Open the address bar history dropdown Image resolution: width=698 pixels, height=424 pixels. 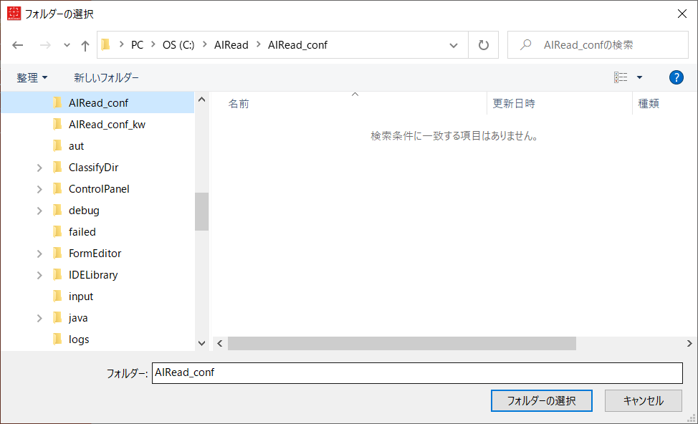pos(453,45)
